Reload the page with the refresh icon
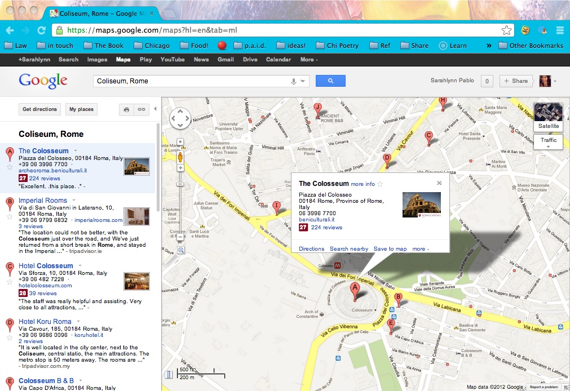 click(x=42, y=30)
